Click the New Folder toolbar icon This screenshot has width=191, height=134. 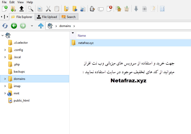coord(13,9)
